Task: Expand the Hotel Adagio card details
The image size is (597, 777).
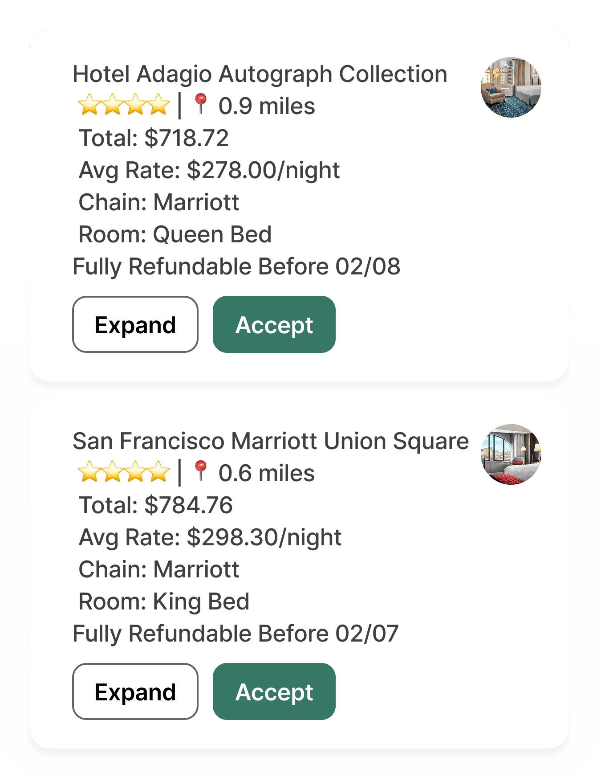Action: pyautogui.click(x=135, y=324)
